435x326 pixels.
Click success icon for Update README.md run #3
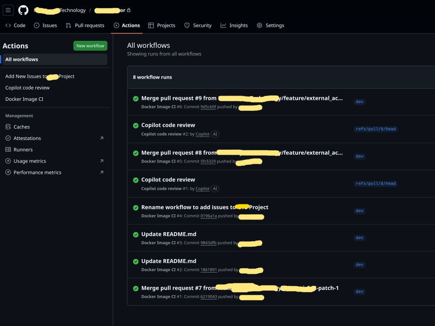(x=136, y=235)
